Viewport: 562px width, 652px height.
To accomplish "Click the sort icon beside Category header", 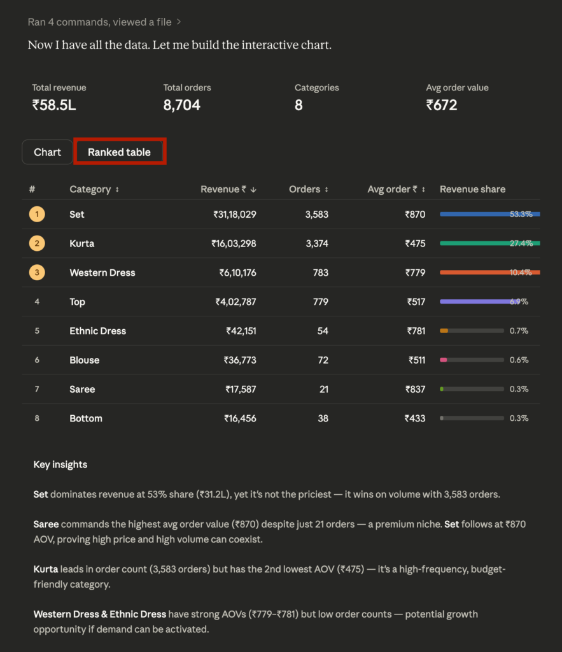I will (117, 190).
